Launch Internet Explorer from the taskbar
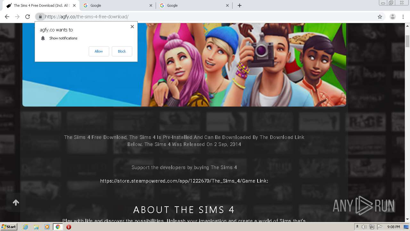Image resolution: width=410 pixels, height=231 pixels. click(x=25, y=227)
